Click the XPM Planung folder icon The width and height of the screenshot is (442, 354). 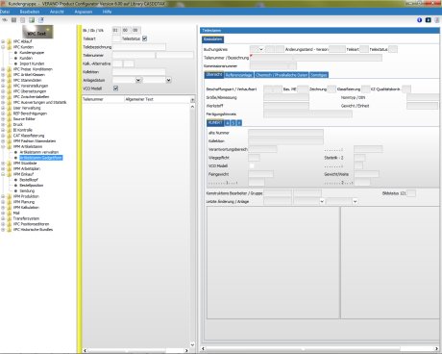point(10,202)
